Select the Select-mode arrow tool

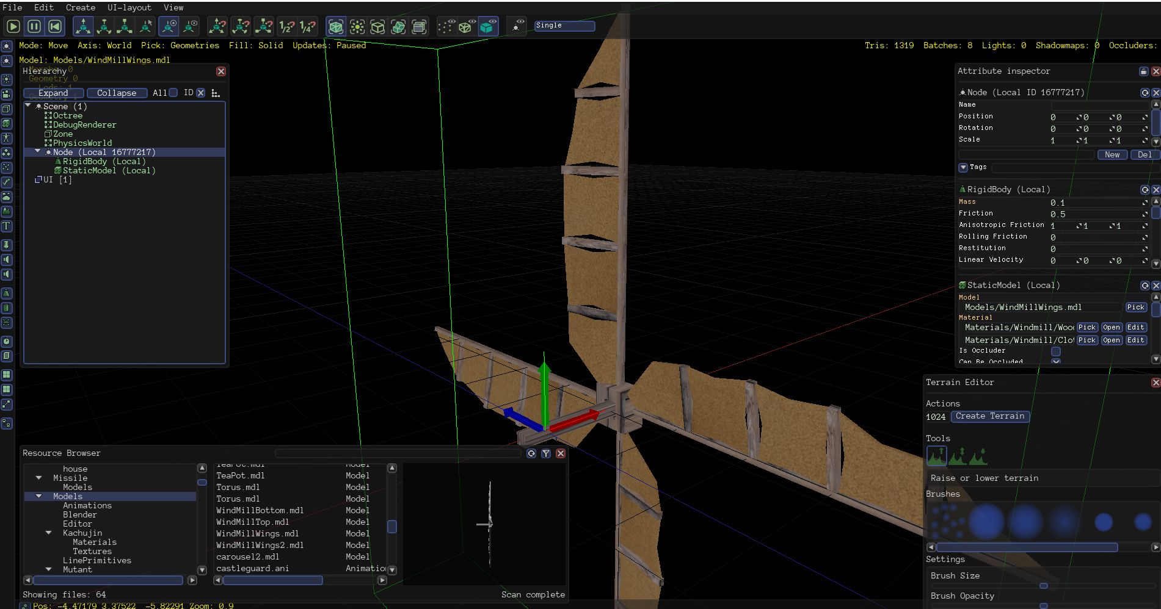pos(145,26)
